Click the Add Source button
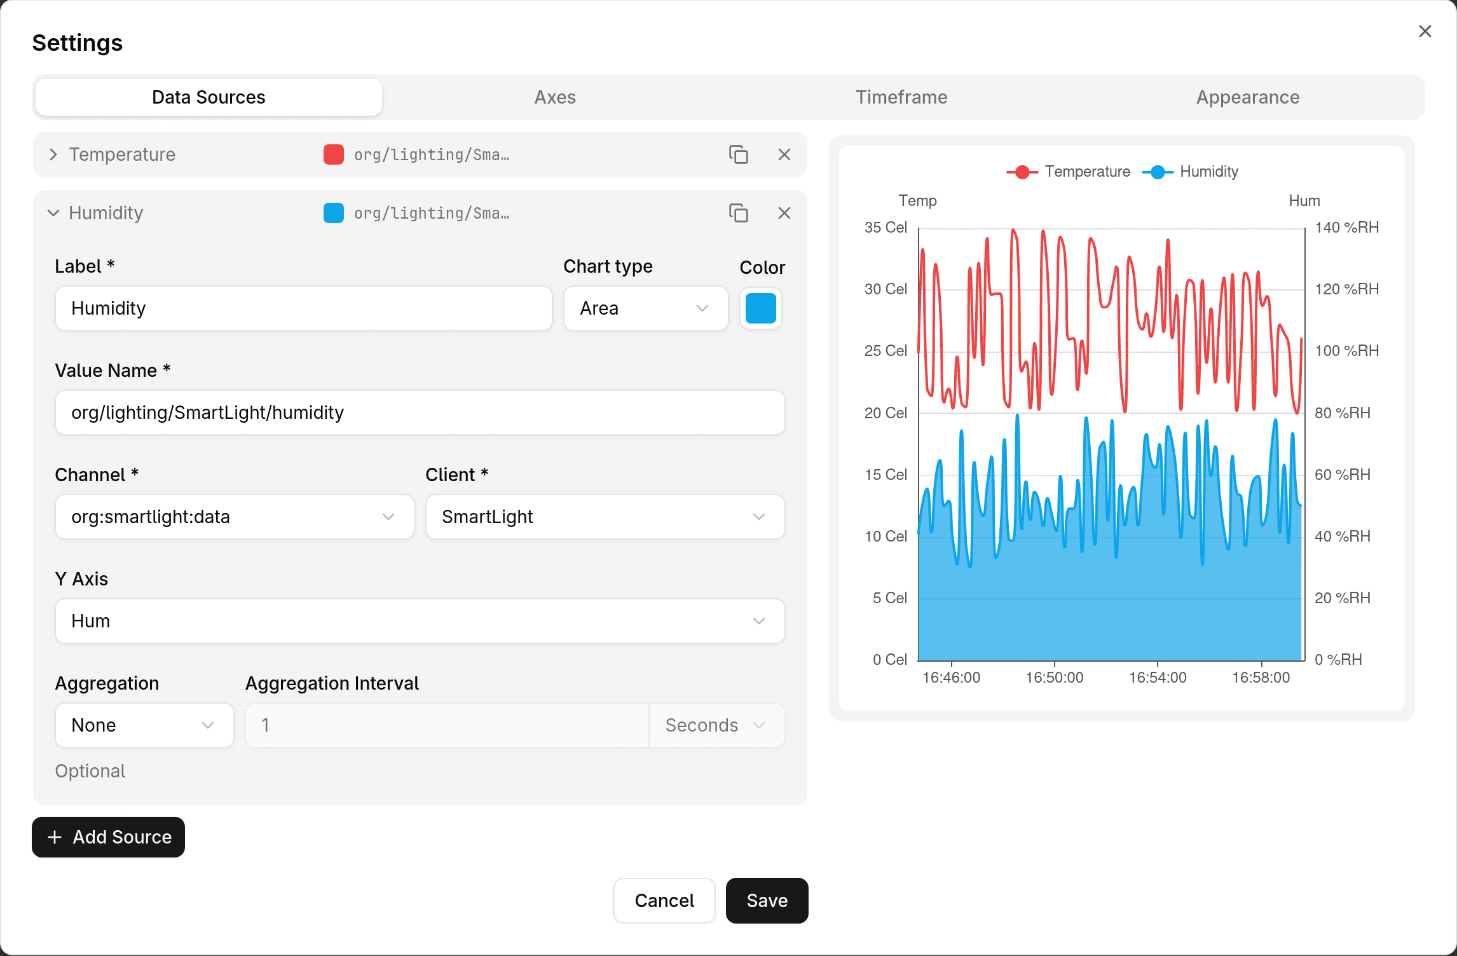The image size is (1457, 956). click(x=109, y=837)
